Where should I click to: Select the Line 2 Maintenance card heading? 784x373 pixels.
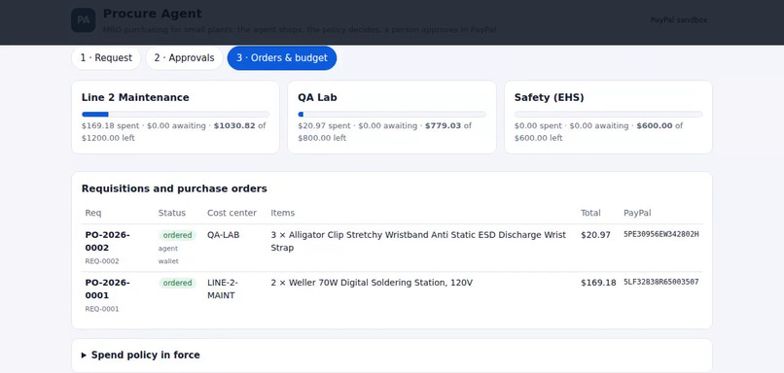(135, 97)
